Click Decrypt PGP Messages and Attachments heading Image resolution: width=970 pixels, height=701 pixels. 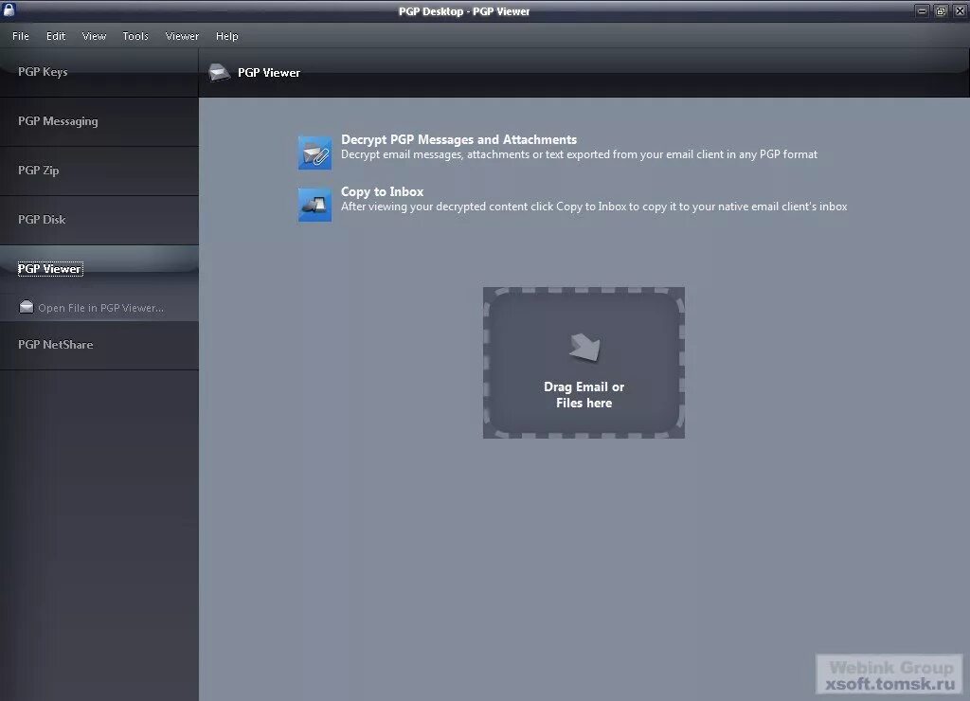[x=459, y=139]
